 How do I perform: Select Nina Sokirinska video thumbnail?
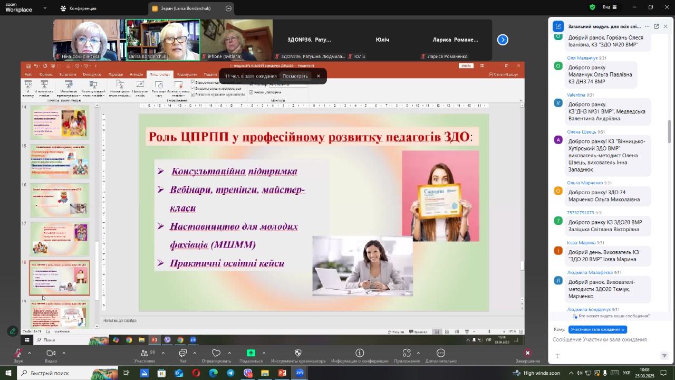click(90, 40)
